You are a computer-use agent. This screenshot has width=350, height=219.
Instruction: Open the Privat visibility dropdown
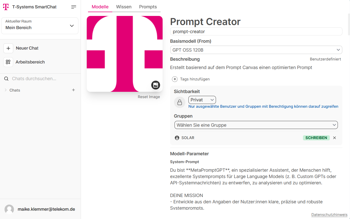202,100
